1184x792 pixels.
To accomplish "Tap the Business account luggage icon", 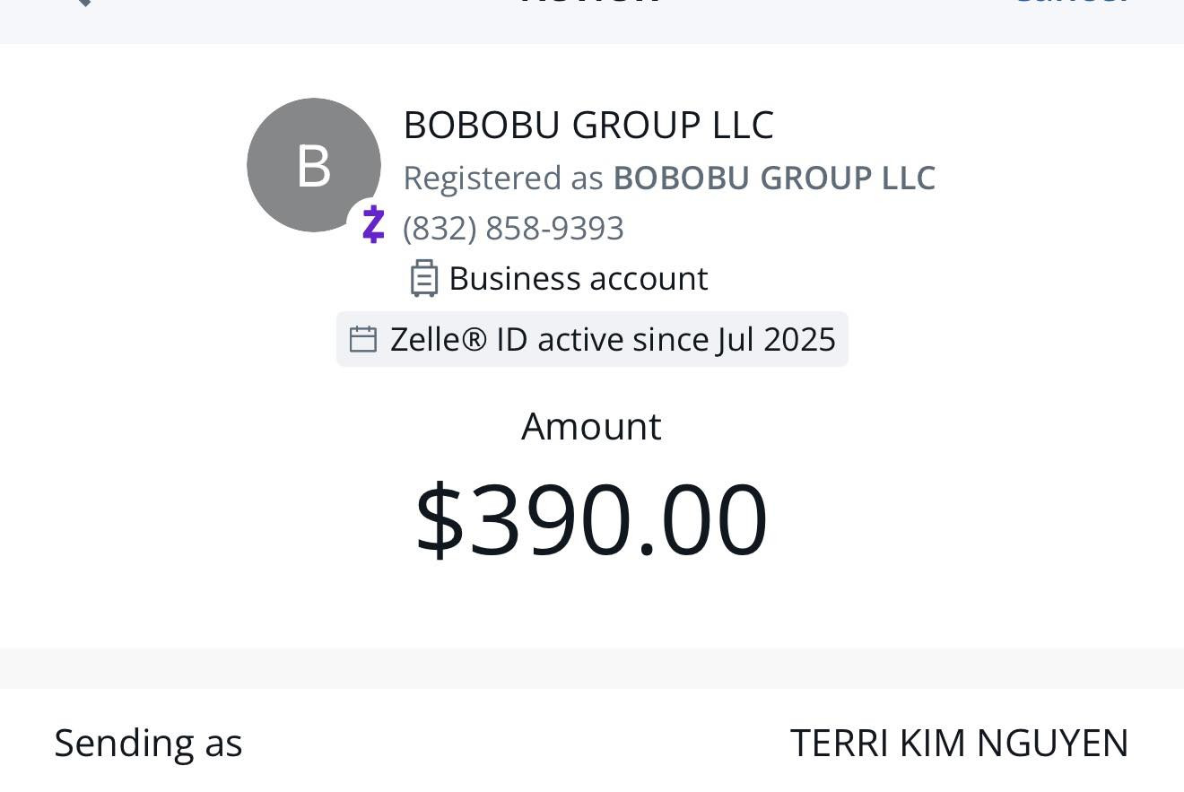I will coord(423,278).
